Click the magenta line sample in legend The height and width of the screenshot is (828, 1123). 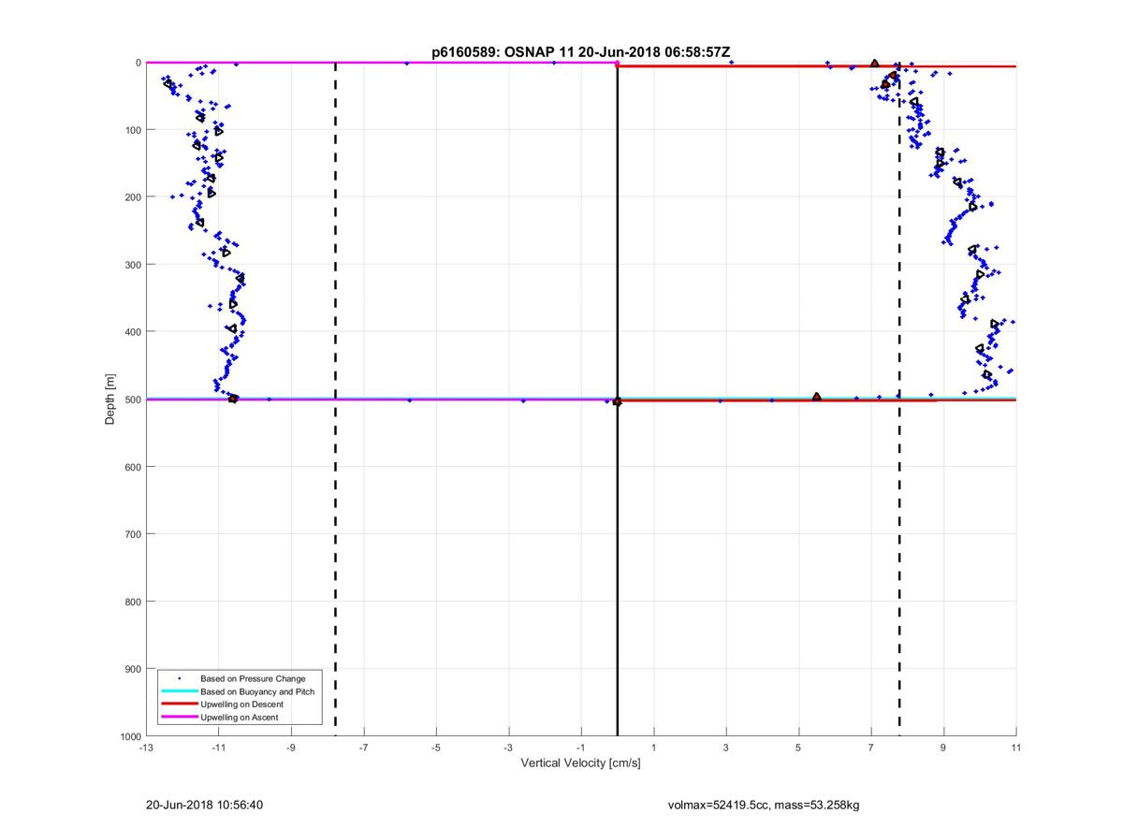[x=179, y=717]
